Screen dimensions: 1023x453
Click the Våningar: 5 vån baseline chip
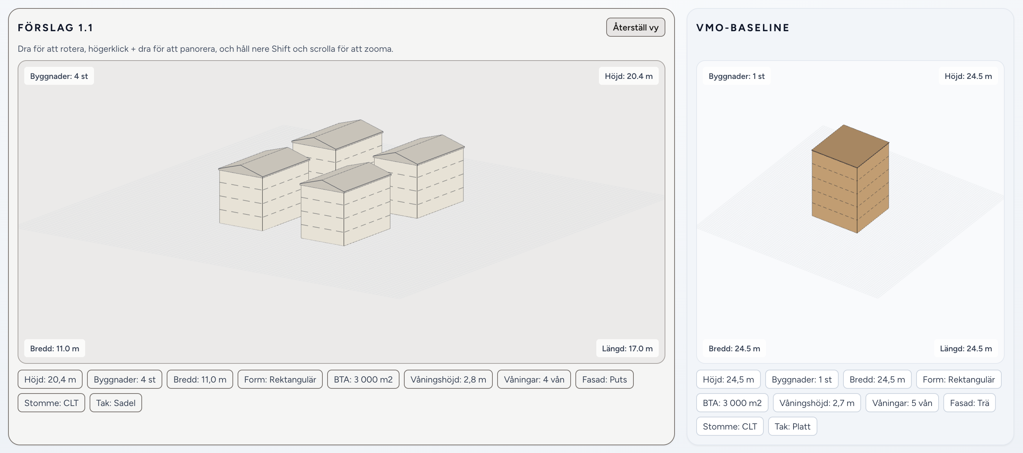click(x=902, y=403)
